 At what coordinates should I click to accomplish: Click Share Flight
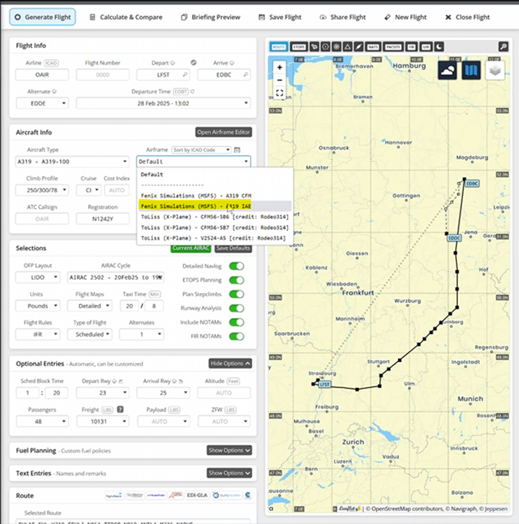(x=342, y=17)
